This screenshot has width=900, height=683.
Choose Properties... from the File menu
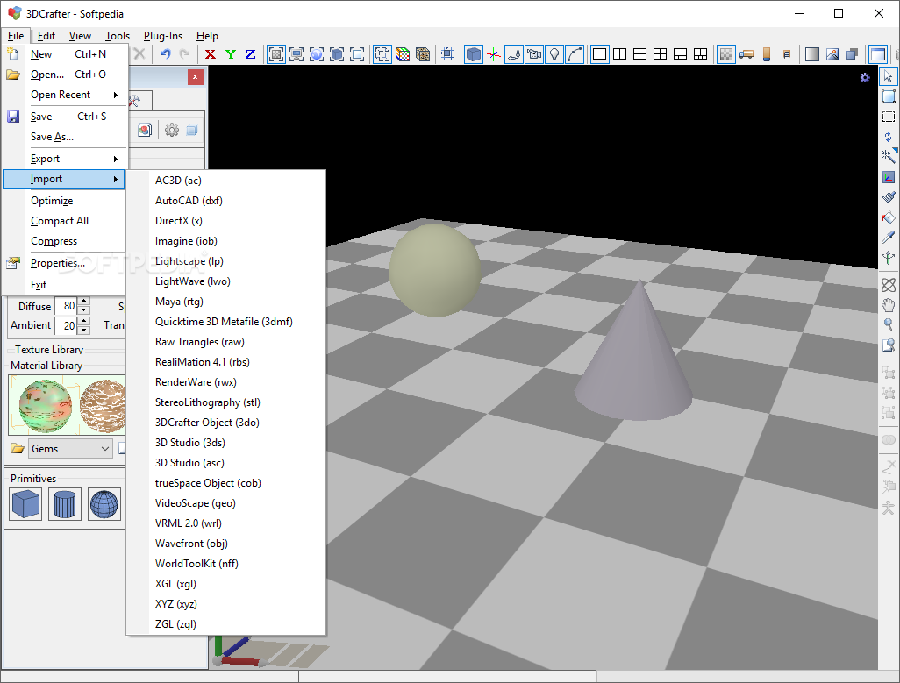coord(64,263)
